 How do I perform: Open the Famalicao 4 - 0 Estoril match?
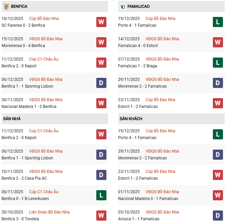pos(138,46)
